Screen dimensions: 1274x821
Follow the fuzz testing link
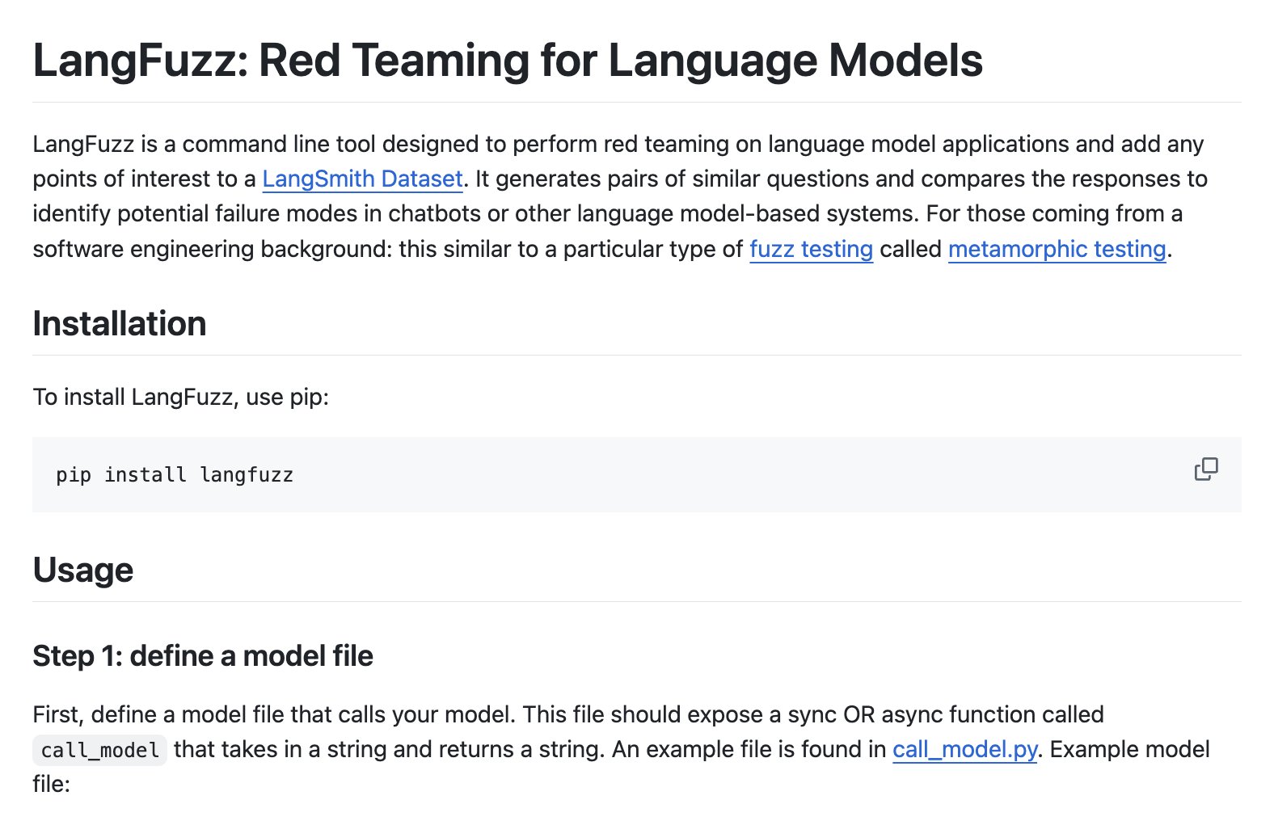click(x=811, y=249)
